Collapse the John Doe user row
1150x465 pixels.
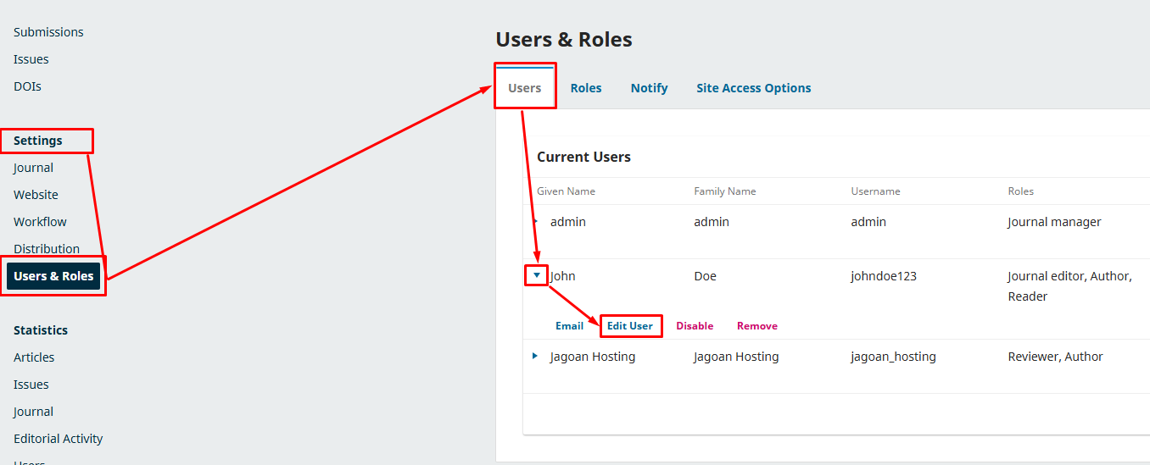pos(536,275)
